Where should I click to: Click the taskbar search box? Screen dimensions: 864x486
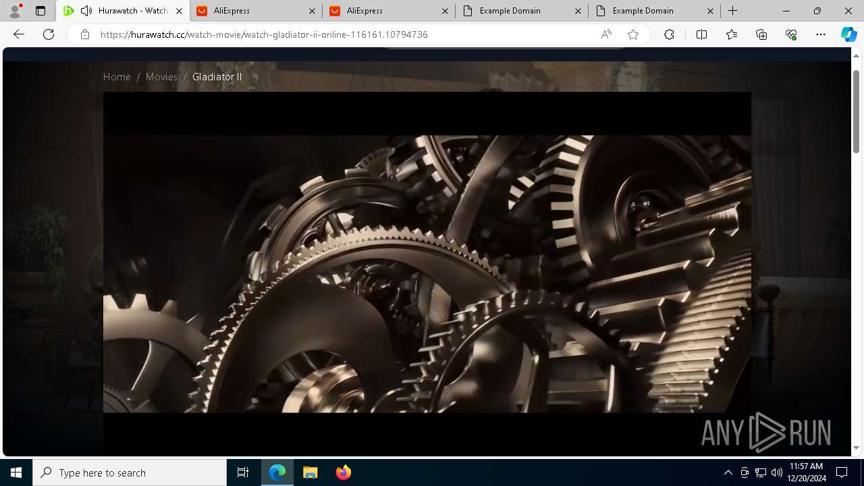tap(130, 473)
